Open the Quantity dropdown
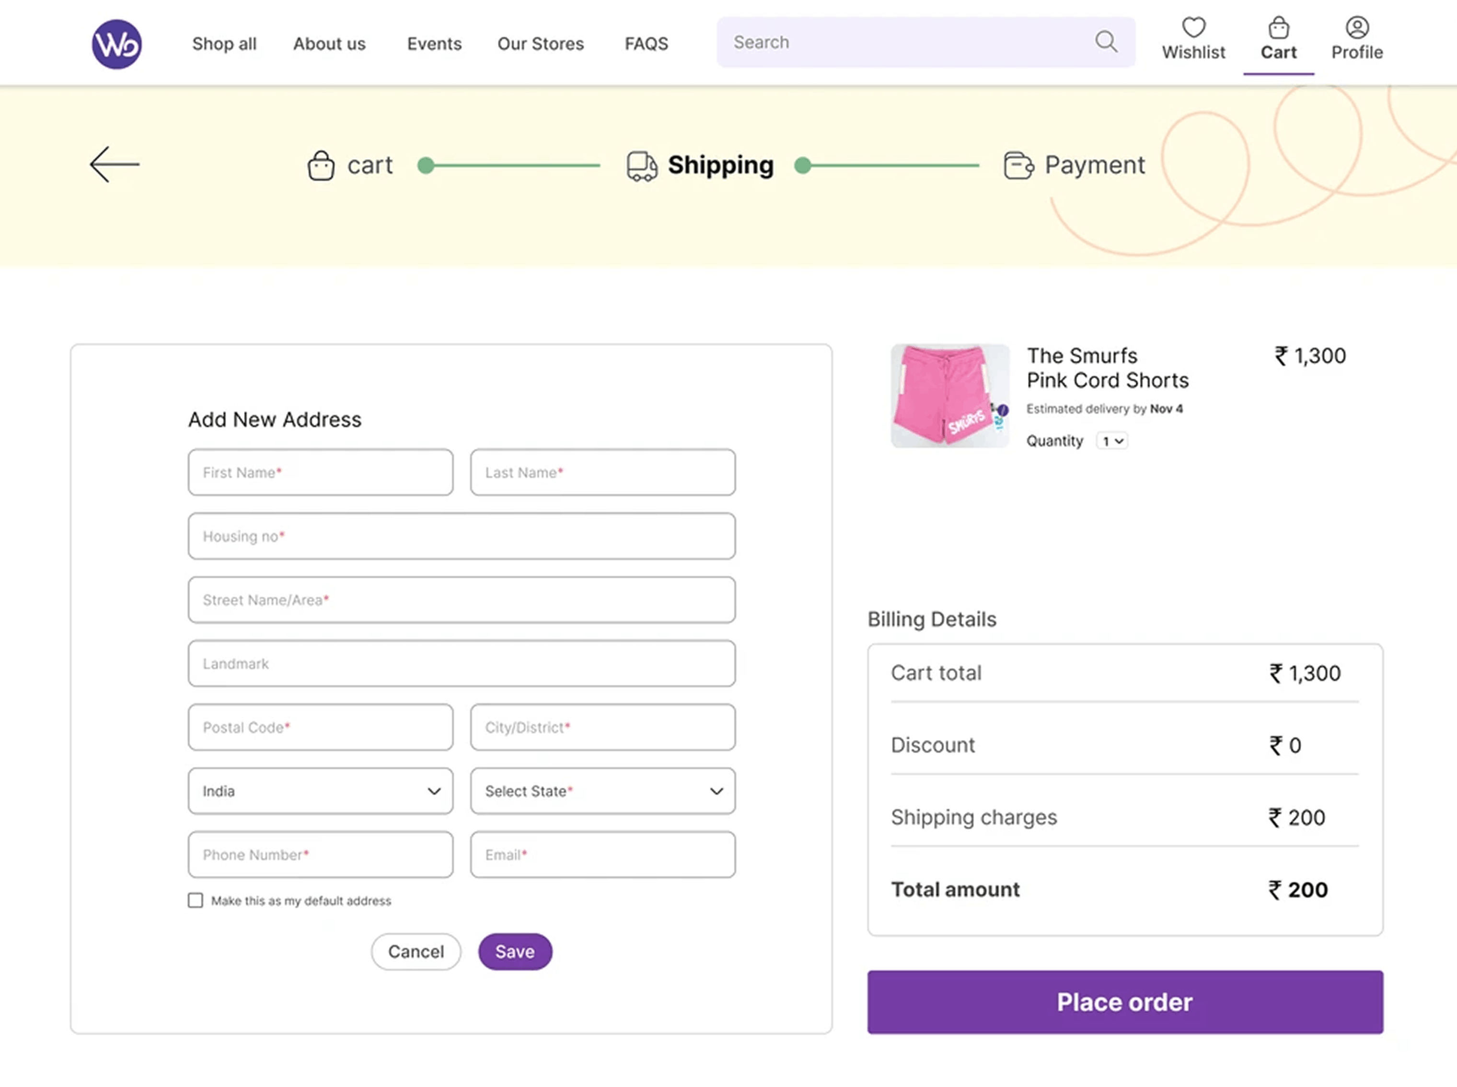1457x1087 pixels. coord(1112,441)
